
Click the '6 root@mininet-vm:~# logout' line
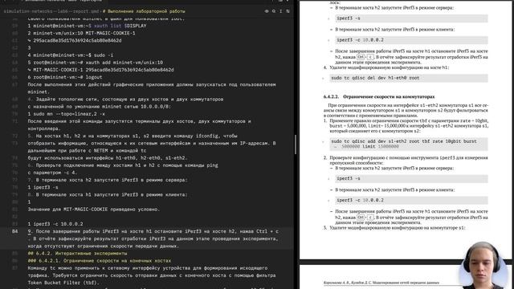pyautogui.click(x=65, y=77)
